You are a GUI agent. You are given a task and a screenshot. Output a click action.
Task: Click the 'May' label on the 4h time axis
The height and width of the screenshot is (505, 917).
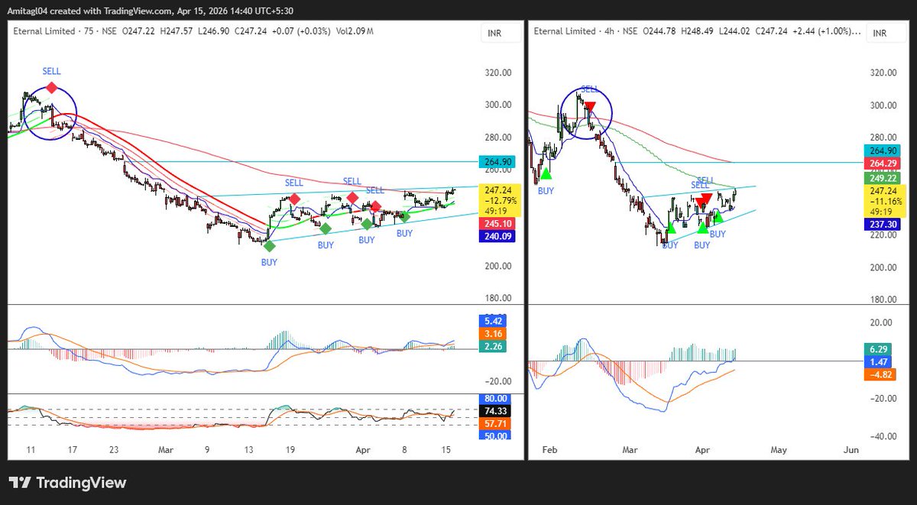tap(778, 451)
